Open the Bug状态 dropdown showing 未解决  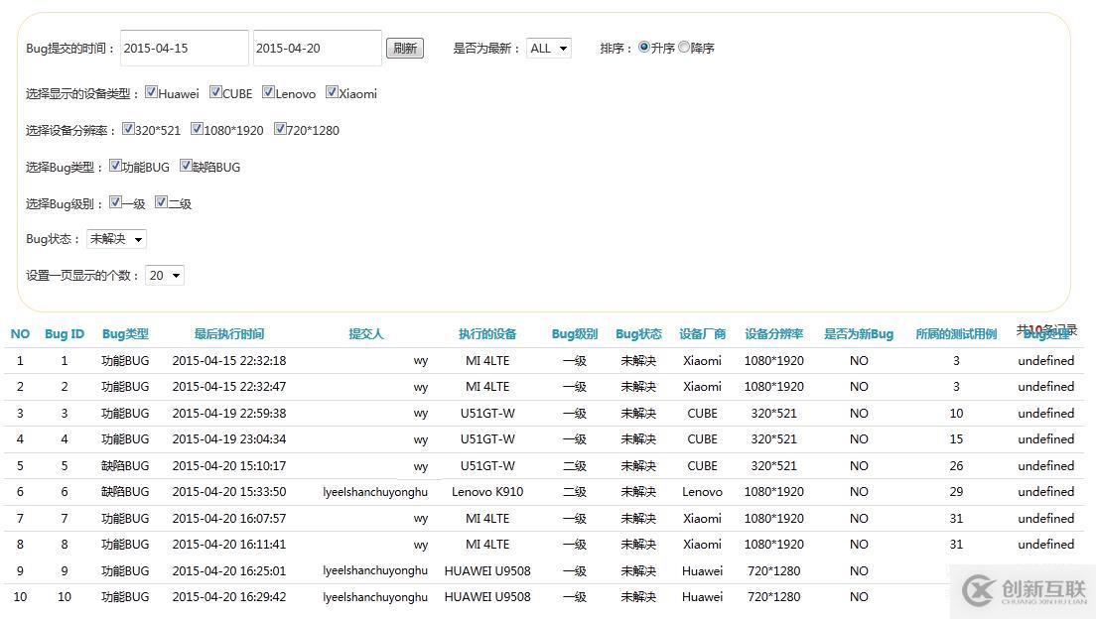pyautogui.click(x=116, y=238)
